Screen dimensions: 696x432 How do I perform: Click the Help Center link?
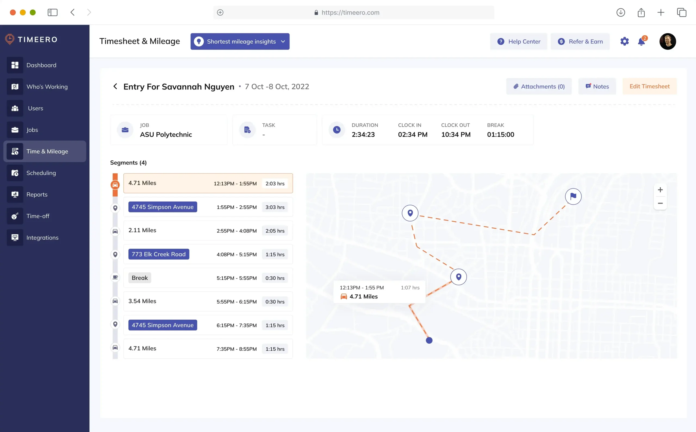518,41
